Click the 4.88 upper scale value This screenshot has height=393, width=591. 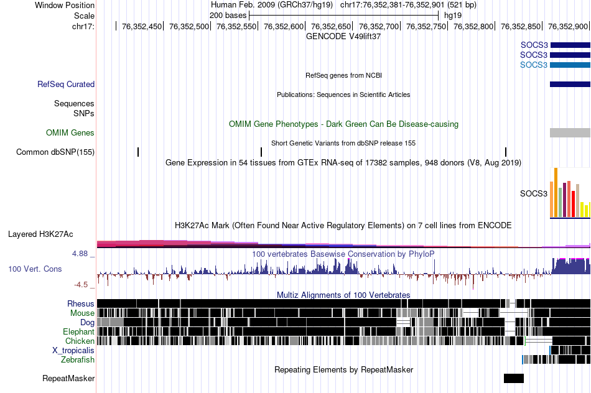click(x=80, y=254)
